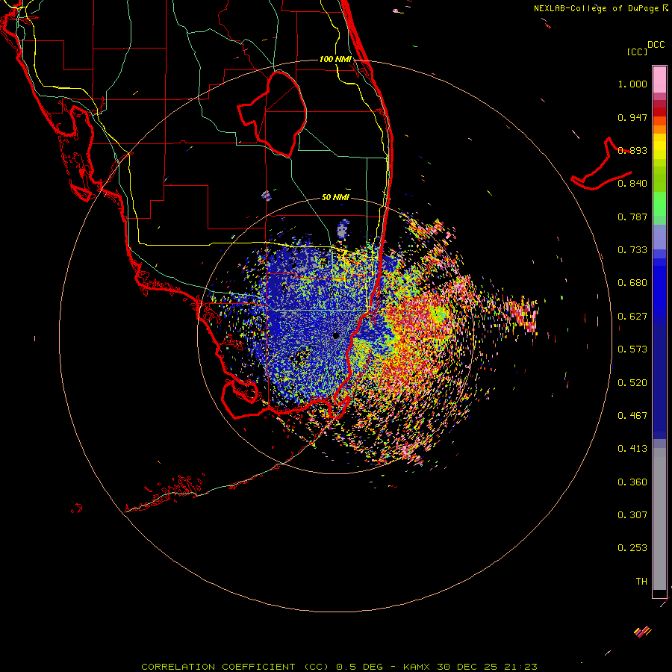Click the Correlation Coefficient caption at bottom
This screenshot has width=672, height=672.
coord(339,667)
